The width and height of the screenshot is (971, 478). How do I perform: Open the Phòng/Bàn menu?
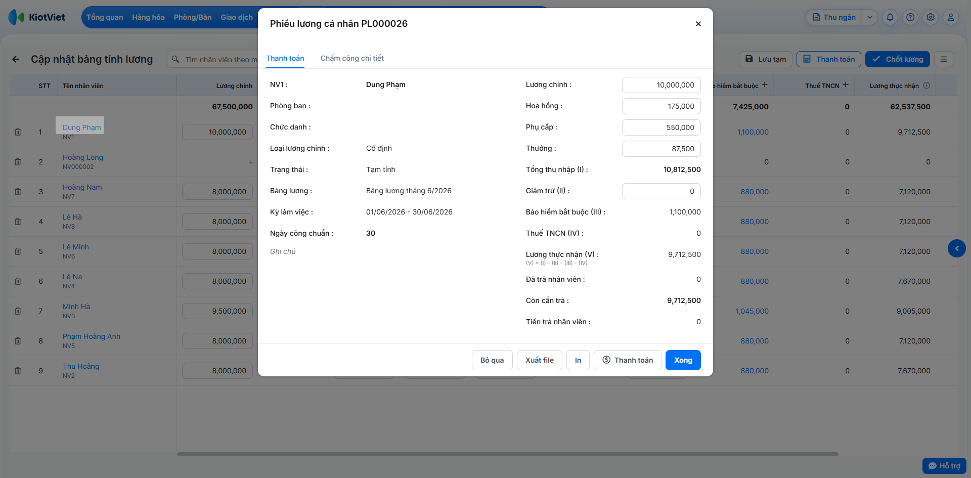193,17
